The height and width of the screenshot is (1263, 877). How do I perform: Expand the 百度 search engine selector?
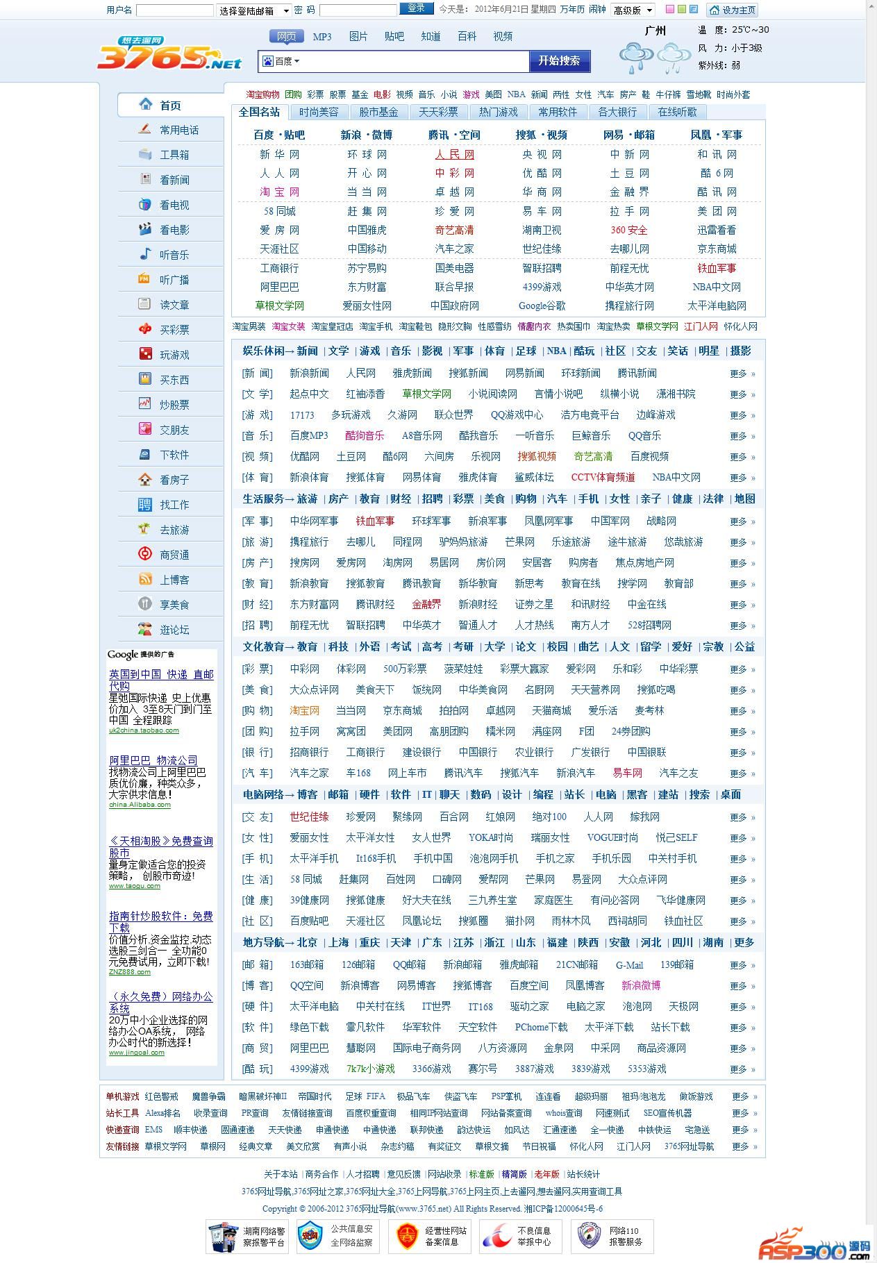[x=281, y=61]
